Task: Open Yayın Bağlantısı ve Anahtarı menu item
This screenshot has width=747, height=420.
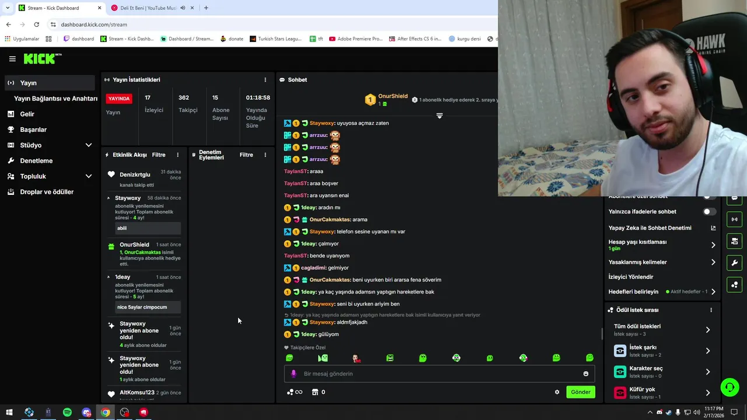Action: [x=55, y=99]
